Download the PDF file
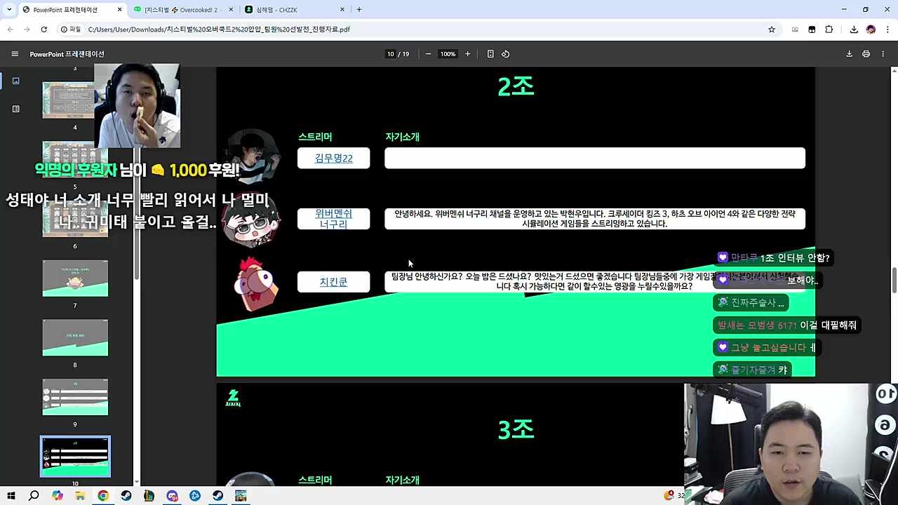Viewport: 898px width, 505px height. click(x=849, y=54)
